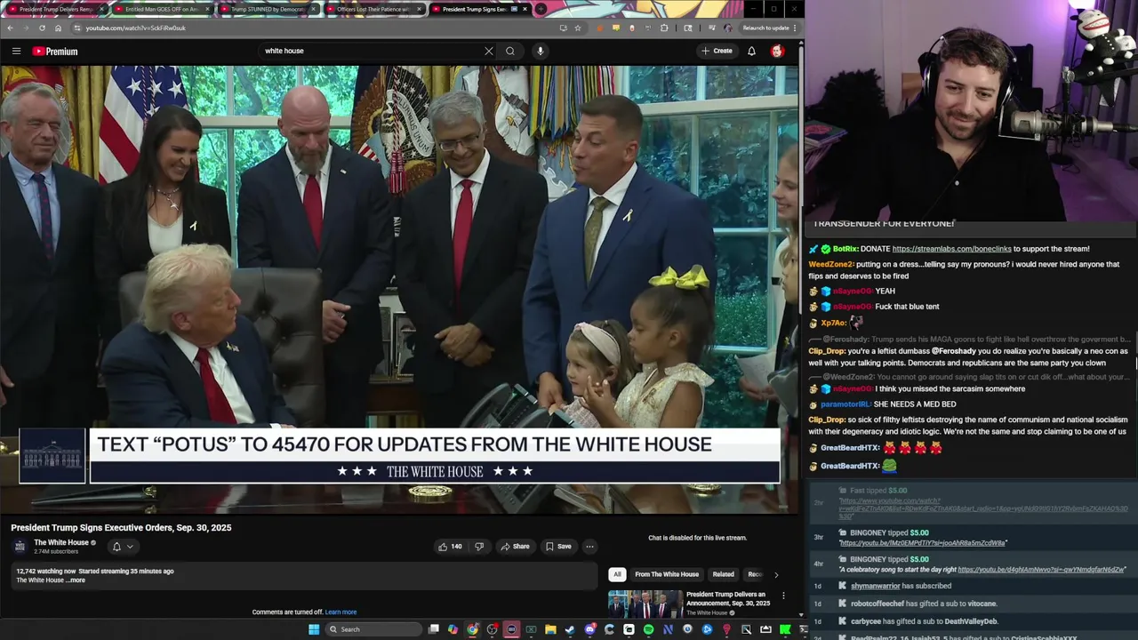The image size is (1138, 640).
Task: Open the streamlabs.com/boneclinks donate link
Action: coord(951,249)
